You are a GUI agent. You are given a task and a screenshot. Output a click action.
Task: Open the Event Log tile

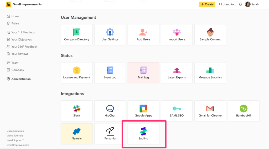(110, 73)
